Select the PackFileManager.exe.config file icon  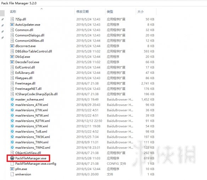[x=12, y=164]
